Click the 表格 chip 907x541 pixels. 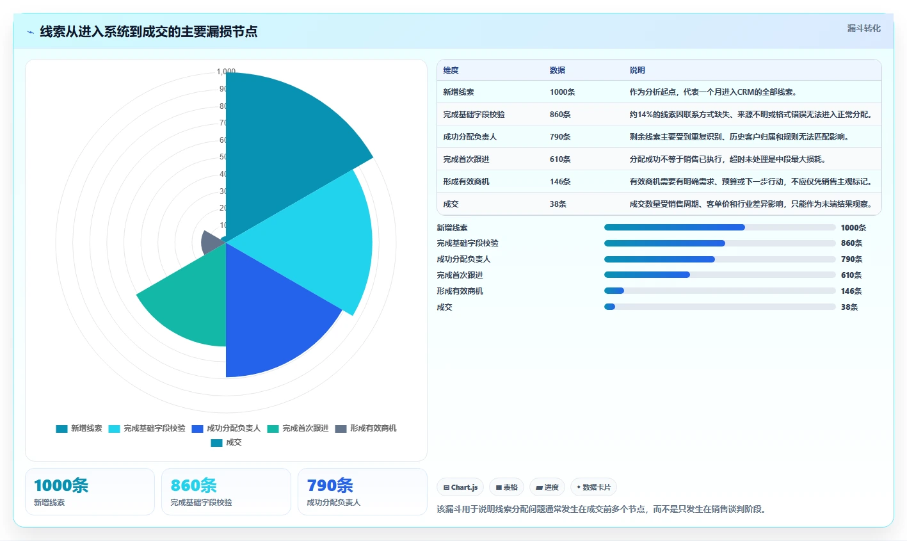coord(506,487)
